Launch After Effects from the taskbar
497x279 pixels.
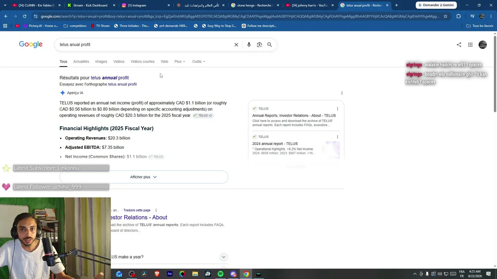pyautogui.click(x=170, y=274)
